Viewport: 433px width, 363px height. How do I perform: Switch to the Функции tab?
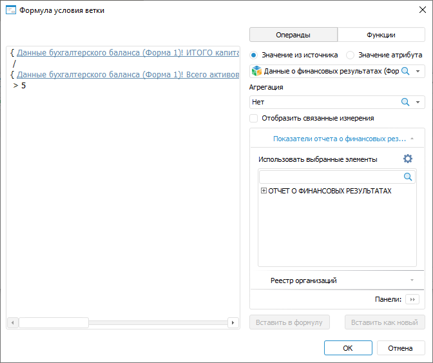click(x=381, y=35)
